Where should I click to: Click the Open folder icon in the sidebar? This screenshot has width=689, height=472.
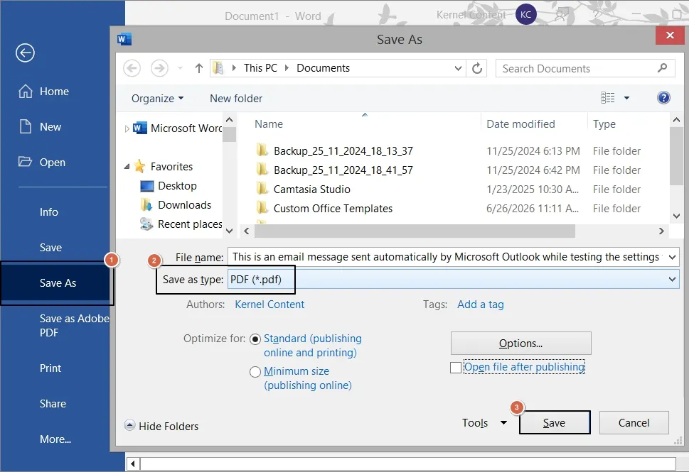25,162
